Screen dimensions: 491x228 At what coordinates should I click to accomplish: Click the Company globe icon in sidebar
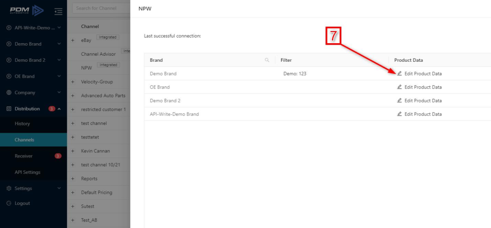click(9, 92)
